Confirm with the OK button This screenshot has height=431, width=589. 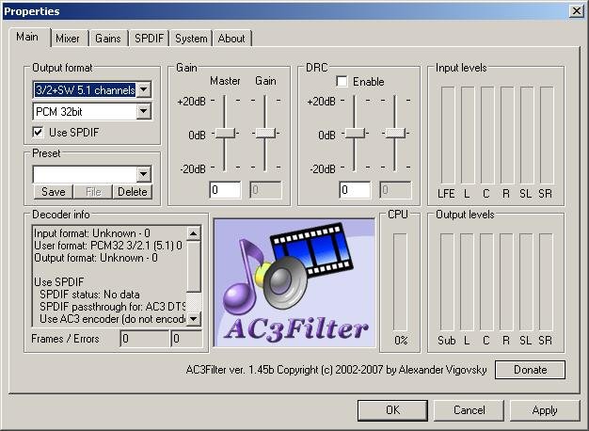tap(392, 410)
